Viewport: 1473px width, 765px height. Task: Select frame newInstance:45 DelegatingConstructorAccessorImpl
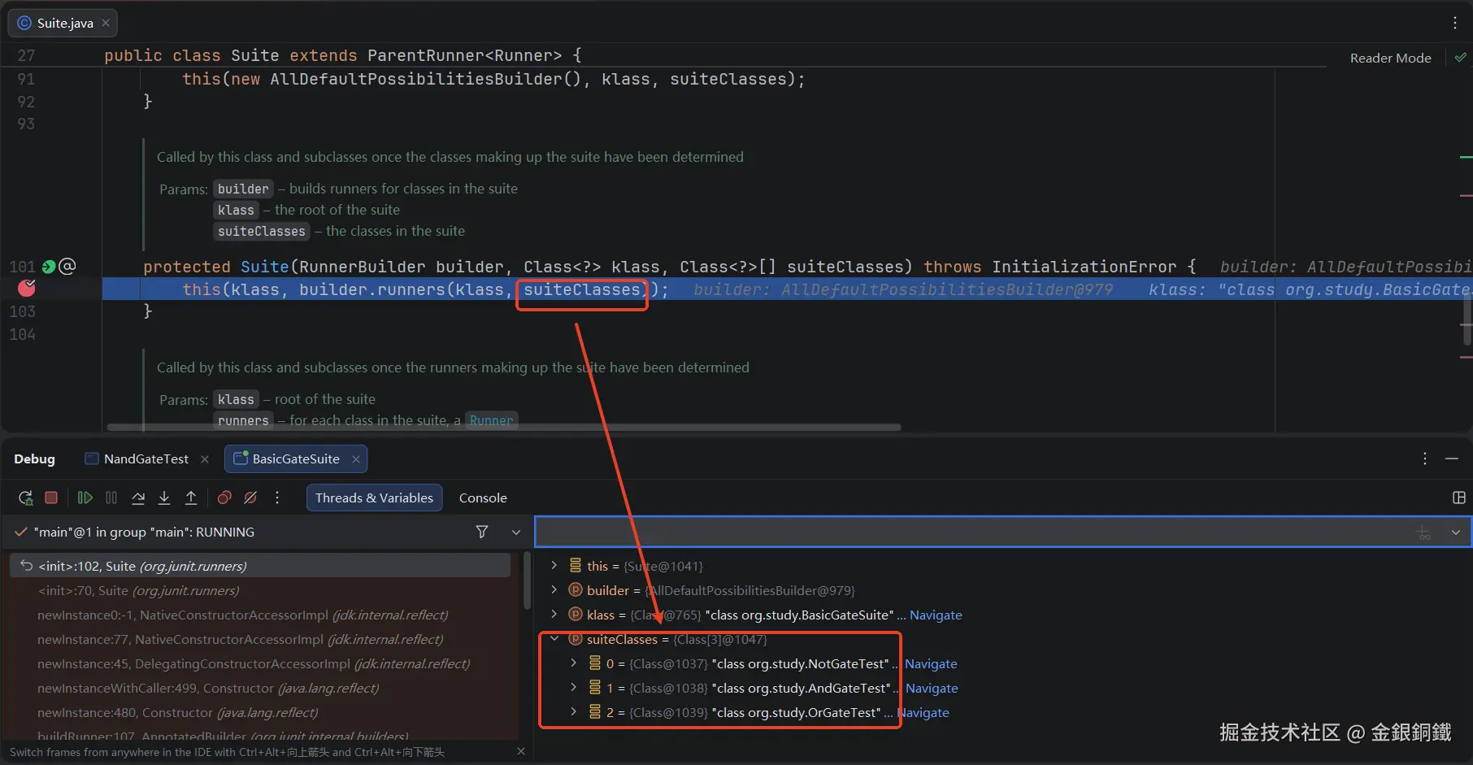tap(260, 663)
